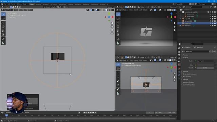Select the Rotate tool in camera viewport
Image resolution: width=217 pixels, height=122 pixels.
point(118,77)
